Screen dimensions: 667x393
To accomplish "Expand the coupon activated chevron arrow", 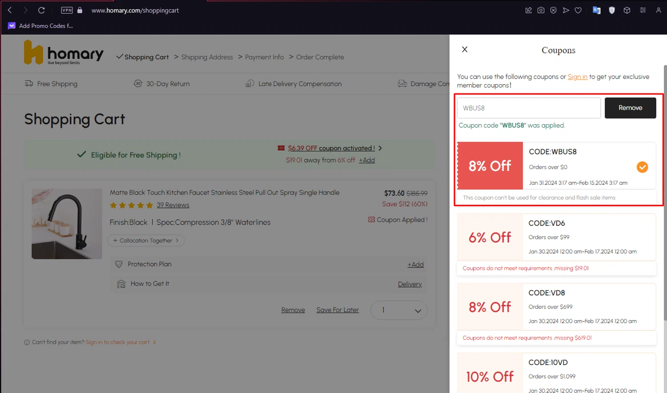I will (x=380, y=148).
